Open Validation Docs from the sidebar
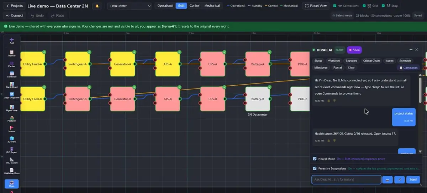 point(12,171)
